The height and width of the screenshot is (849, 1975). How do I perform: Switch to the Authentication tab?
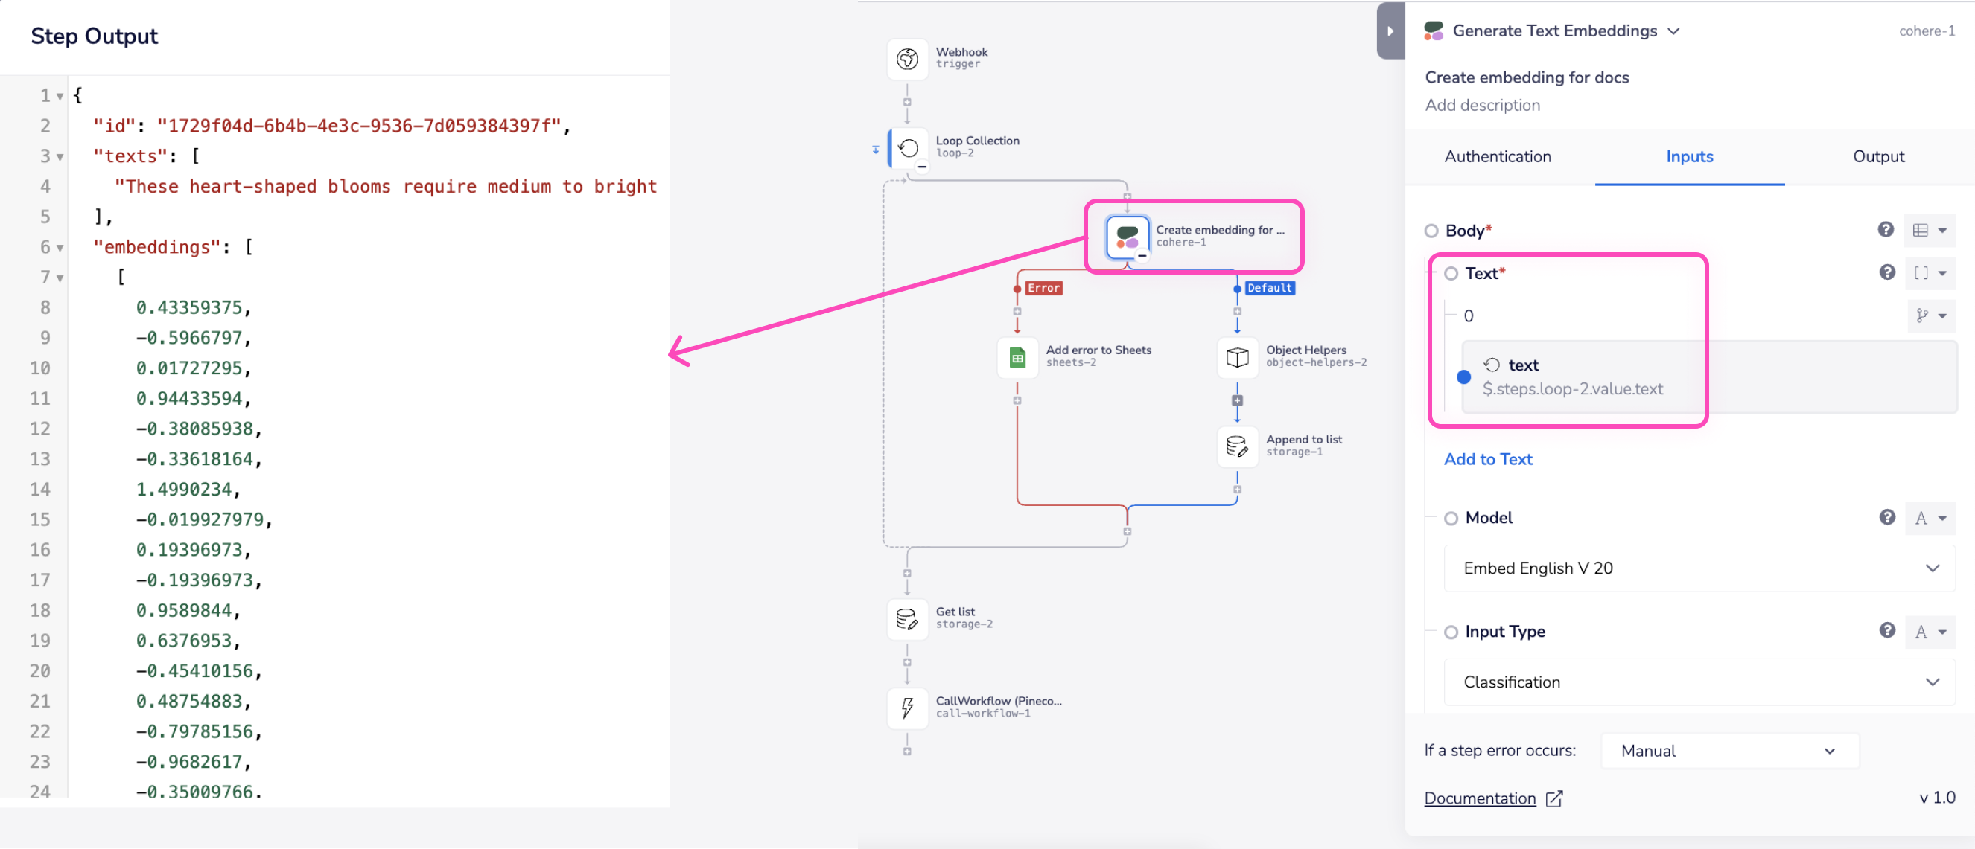1498,157
